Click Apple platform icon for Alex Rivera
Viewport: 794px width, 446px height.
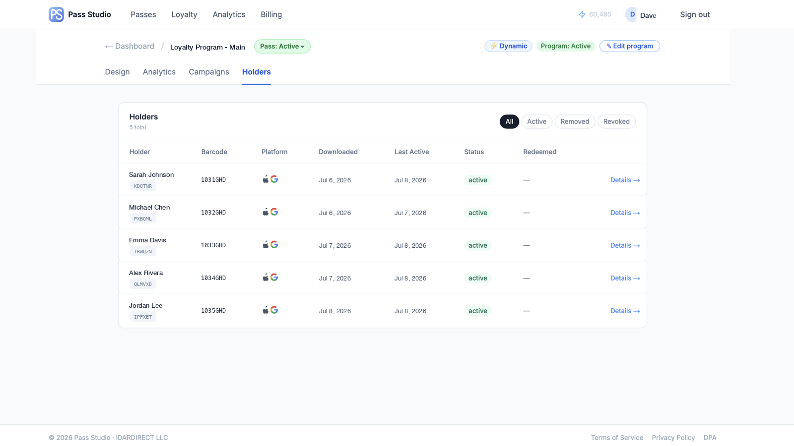point(265,278)
